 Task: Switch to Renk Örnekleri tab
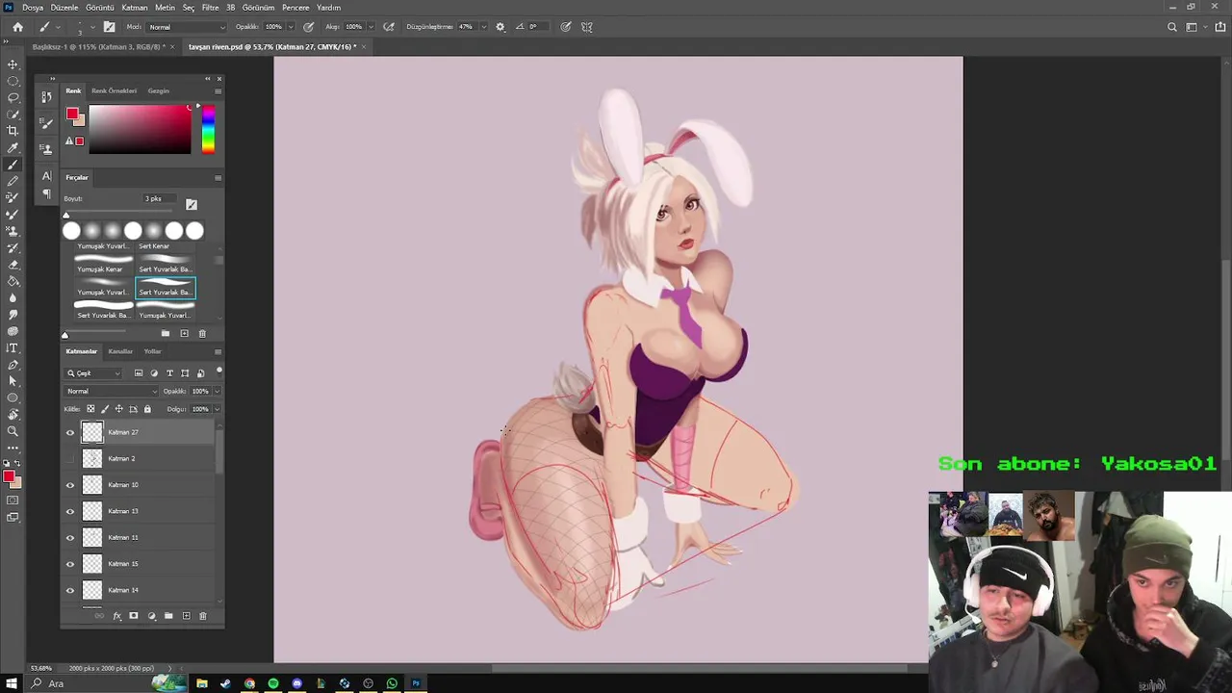115,90
